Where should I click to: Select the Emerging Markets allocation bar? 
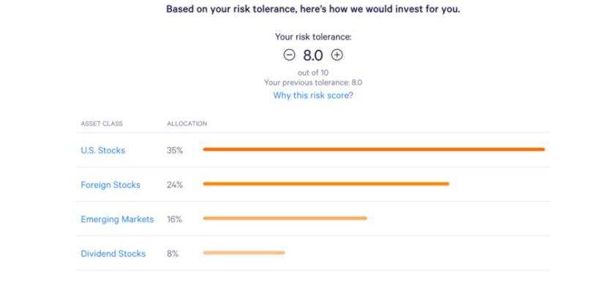point(285,218)
